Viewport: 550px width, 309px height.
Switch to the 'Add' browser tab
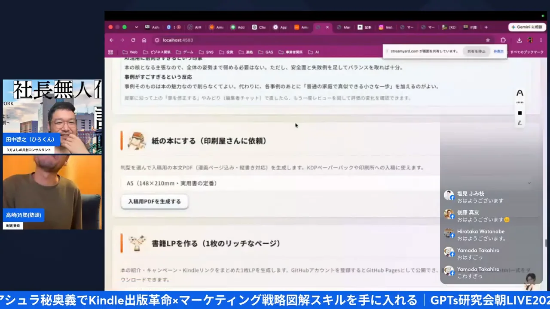[x=237, y=27]
